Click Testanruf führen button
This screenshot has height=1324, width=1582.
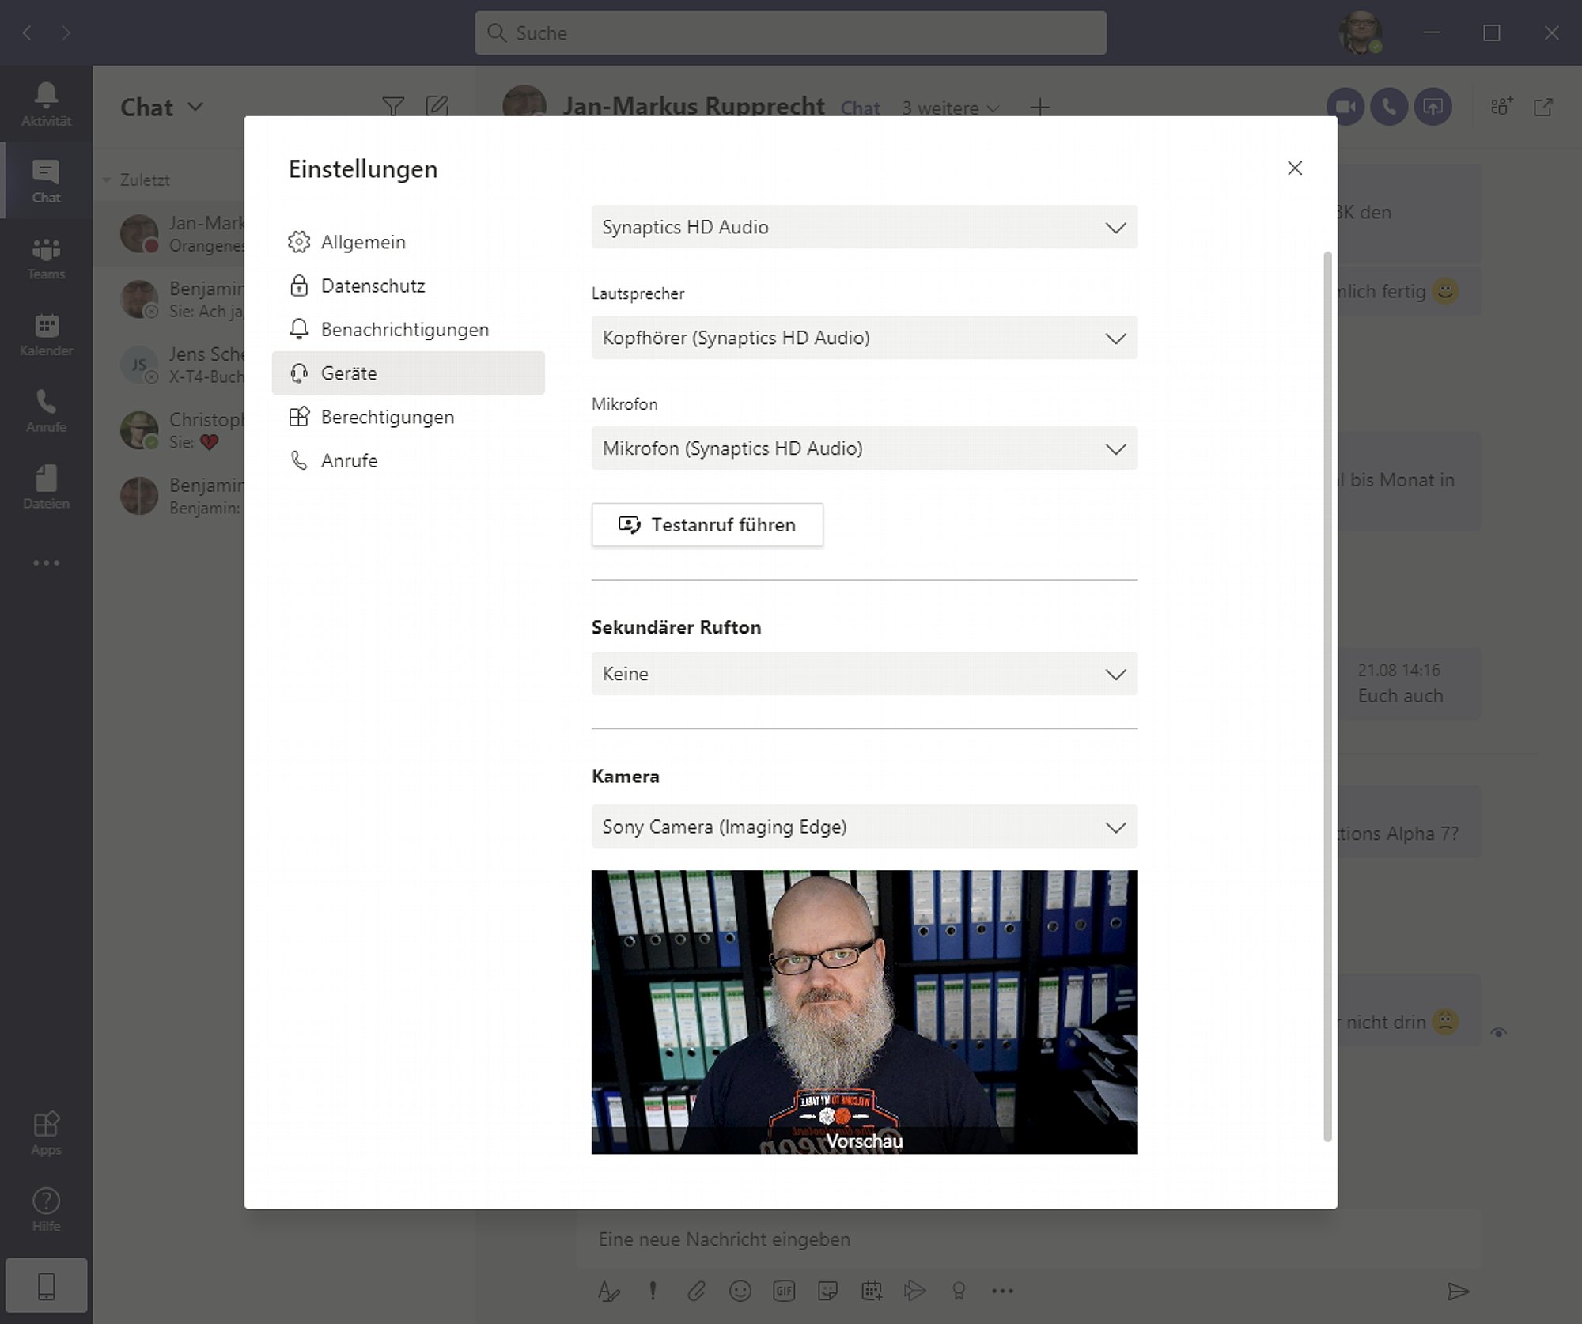(x=707, y=524)
